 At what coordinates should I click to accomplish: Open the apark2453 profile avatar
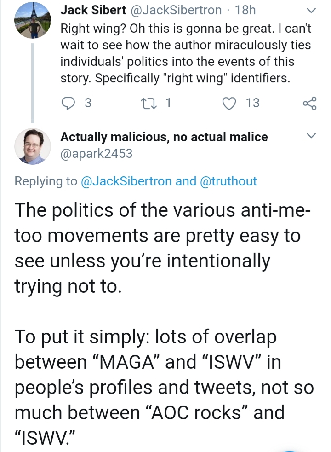(x=33, y=146)
